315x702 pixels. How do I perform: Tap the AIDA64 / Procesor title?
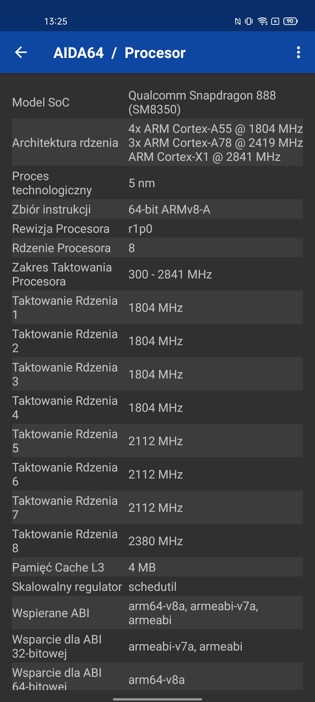click(120, 53)
